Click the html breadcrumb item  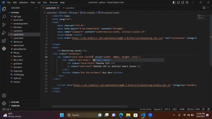tap(63, 13)
